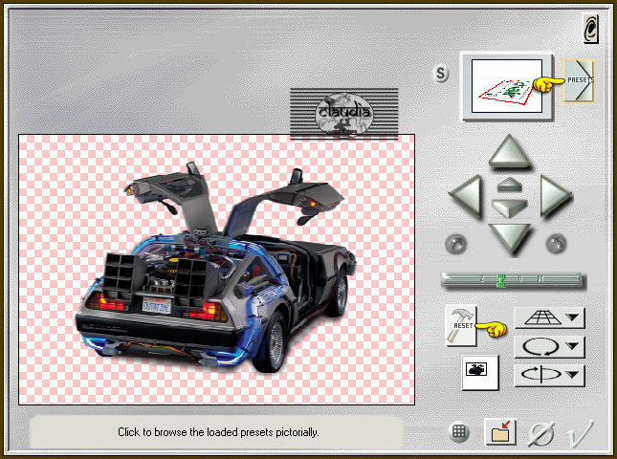Open the PRESETS browser button
The width and height of the screenshot is (617, 459).
(578, 80)
